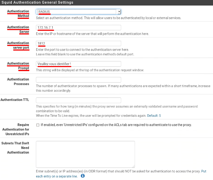
Task: Click the Authentication server port label
Action: tap(18, 45)
